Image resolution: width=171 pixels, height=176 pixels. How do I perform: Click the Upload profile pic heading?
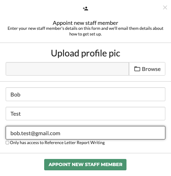tap(85, 53)
